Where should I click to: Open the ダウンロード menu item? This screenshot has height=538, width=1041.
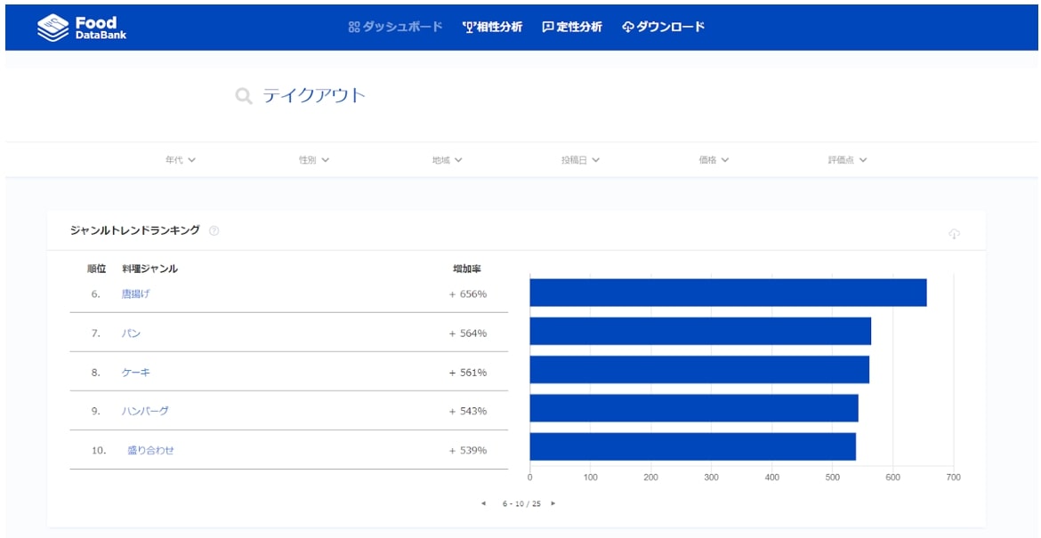(663, 27)
